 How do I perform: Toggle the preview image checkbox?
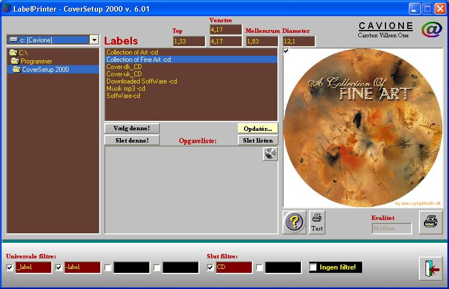[x=286, y=51]
